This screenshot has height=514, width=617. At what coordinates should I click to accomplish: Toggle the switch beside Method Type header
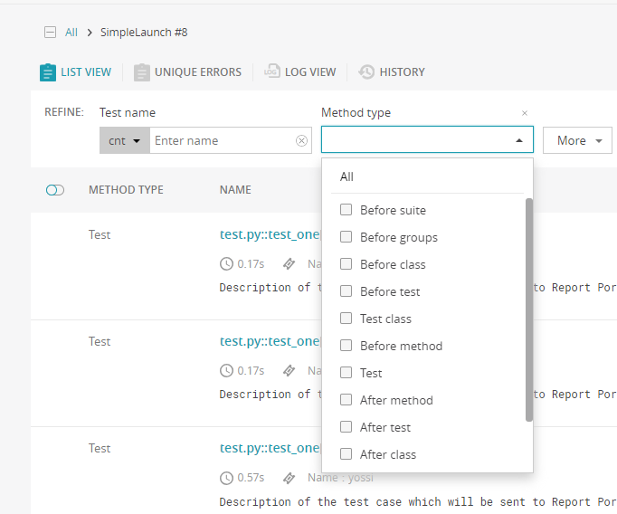click(55, 190)
